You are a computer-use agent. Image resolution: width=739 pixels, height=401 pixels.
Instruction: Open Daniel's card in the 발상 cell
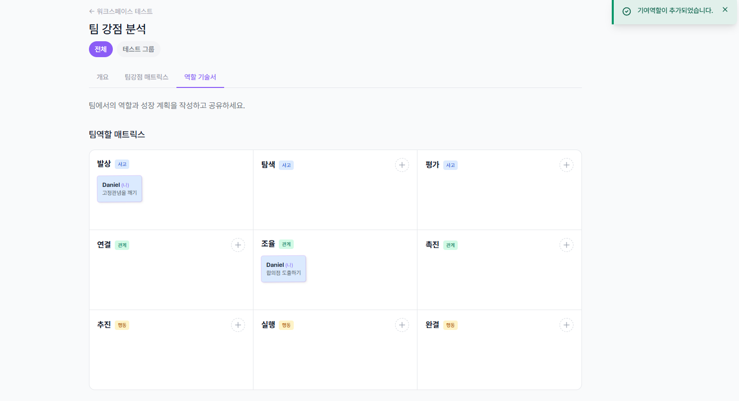pyautogui.click(x=119, y=188)
